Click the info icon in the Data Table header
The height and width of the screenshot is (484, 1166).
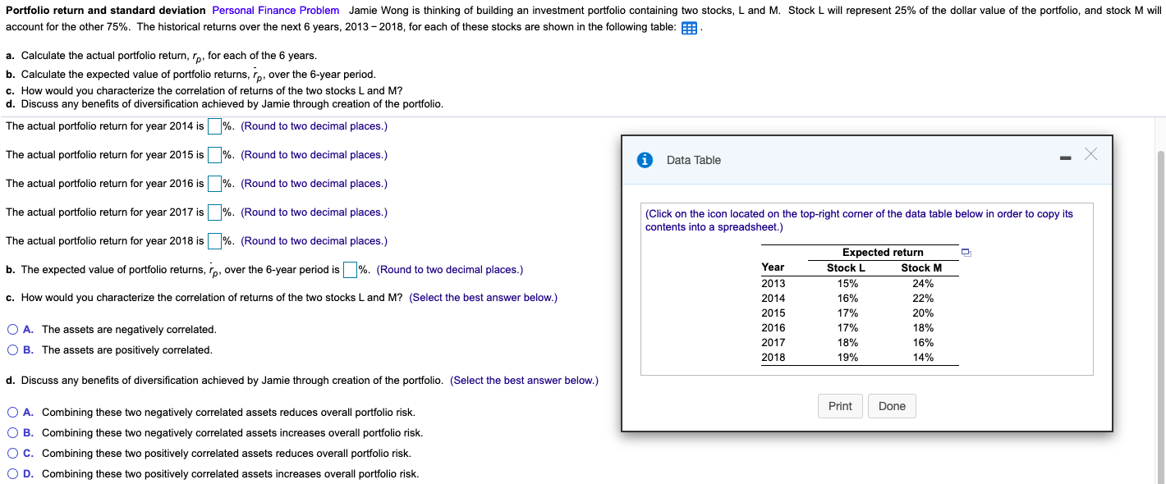click(645, 159)
